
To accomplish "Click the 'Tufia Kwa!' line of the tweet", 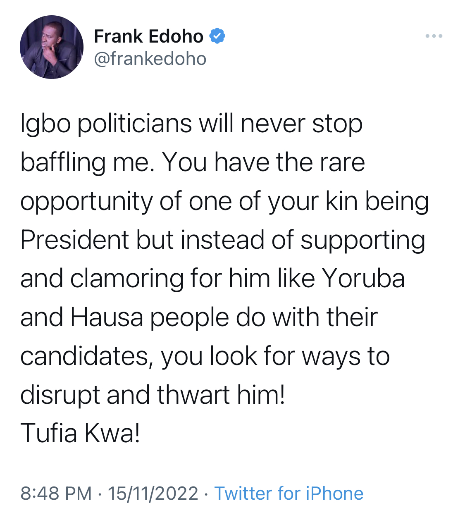I will click(x=80, y=433).
